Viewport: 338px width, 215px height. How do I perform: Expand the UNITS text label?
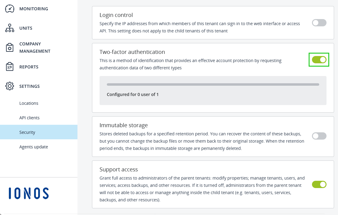coord(26,28)
